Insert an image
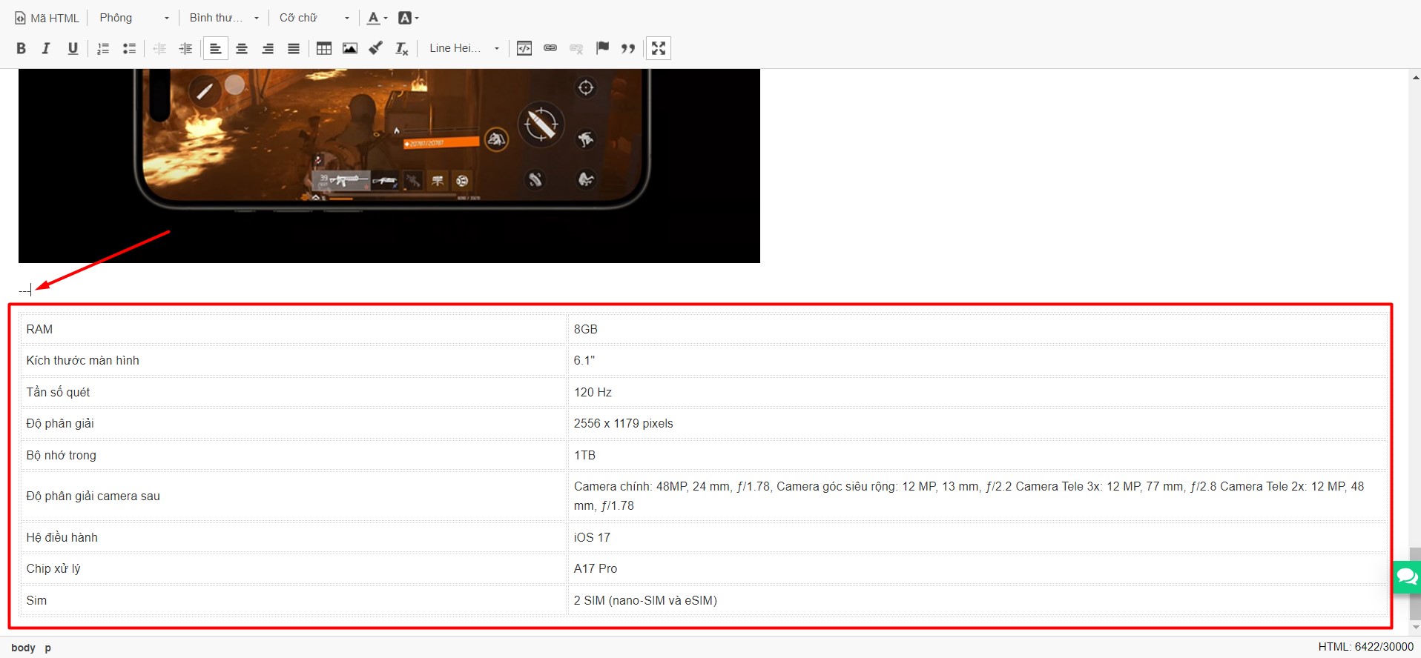The image size is (1421, 658). [350, 48]
